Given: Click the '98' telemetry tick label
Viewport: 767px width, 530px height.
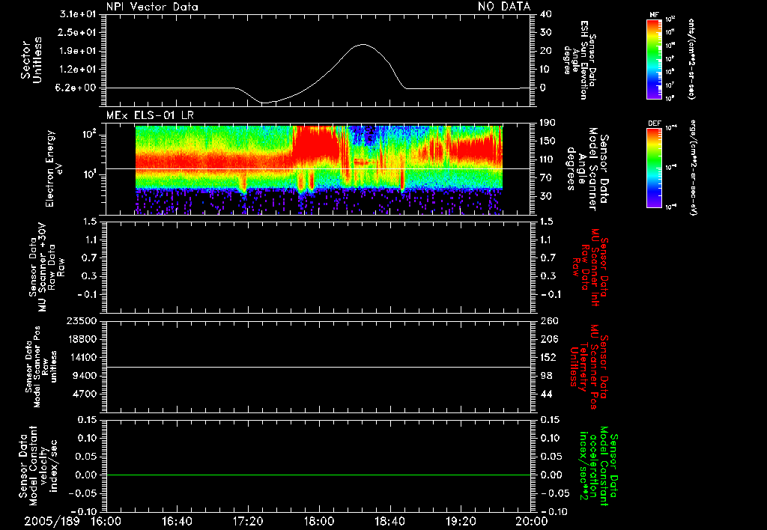Looking at the screenshot, I should pos(546,376).
